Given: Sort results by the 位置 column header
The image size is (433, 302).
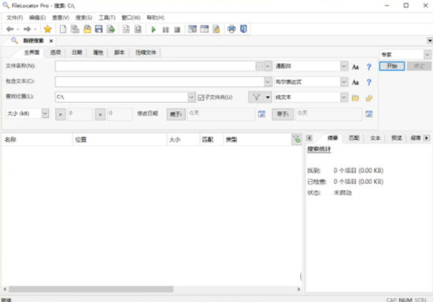Looking at the screenshot, I should [x=120, y=139].
